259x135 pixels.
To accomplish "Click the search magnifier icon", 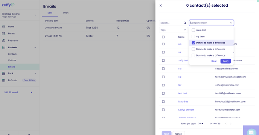I will [185, 23].
